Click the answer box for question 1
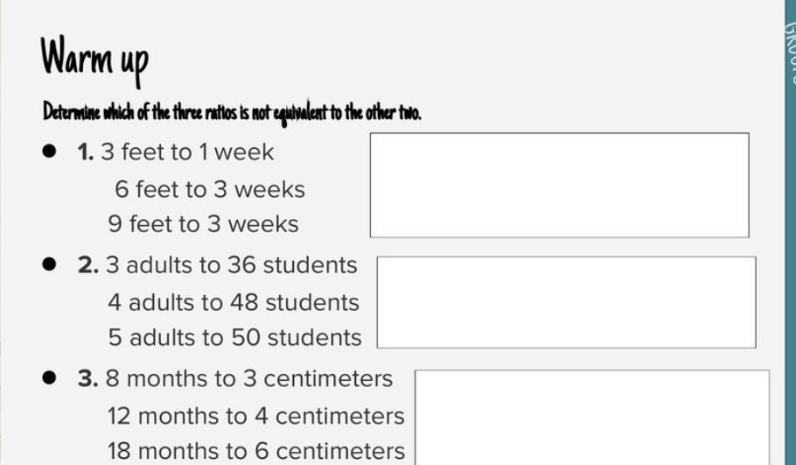The height and width of the screenshot is (465, 796). coord(560,185)
